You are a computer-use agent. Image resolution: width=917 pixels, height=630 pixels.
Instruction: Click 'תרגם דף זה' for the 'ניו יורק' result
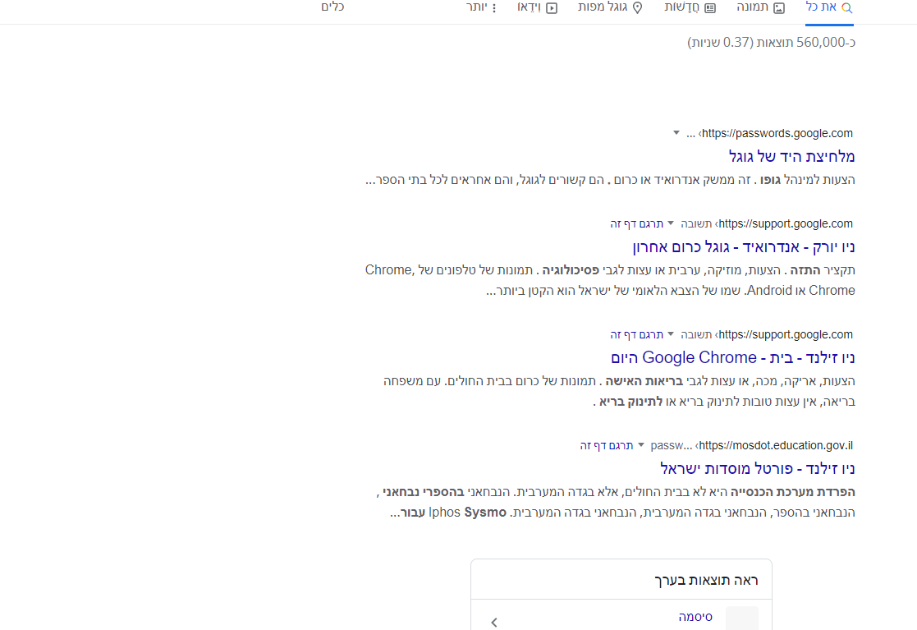pos(637,223)
